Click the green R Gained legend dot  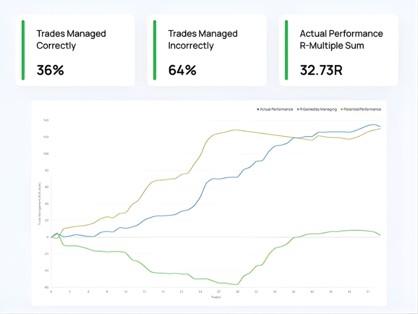[x=297, y=109]
